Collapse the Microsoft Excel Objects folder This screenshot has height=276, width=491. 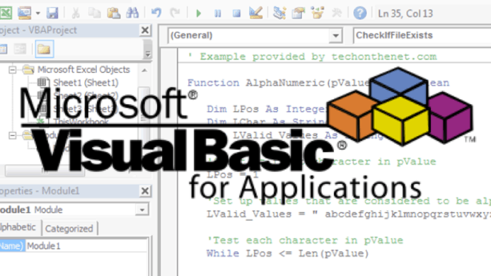click(13, 69)
